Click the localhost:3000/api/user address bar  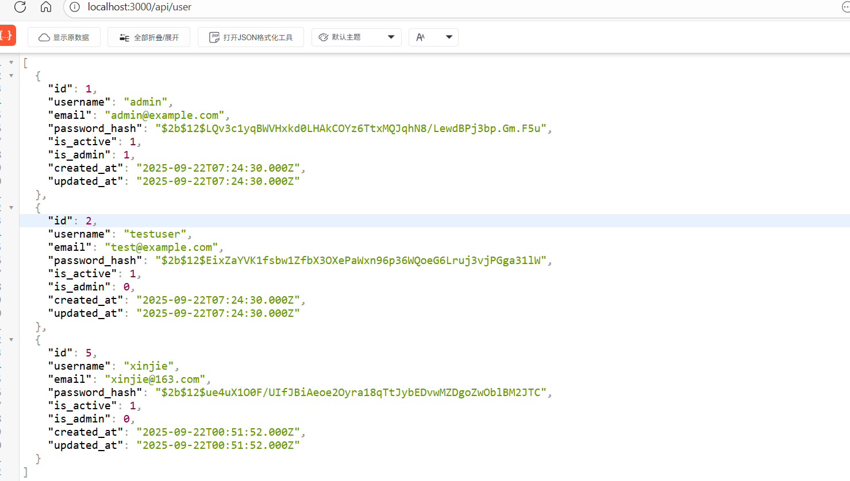pyautogui.click(x=140, y=7)
